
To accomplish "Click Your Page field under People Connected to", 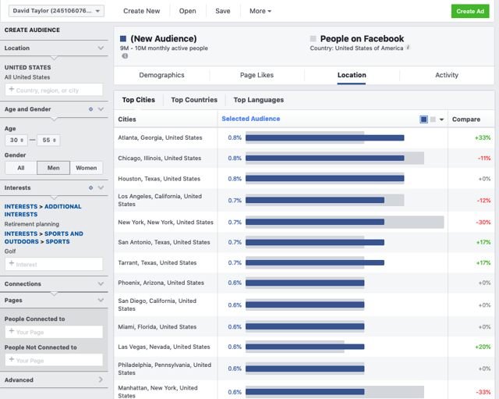I will 54,332.
